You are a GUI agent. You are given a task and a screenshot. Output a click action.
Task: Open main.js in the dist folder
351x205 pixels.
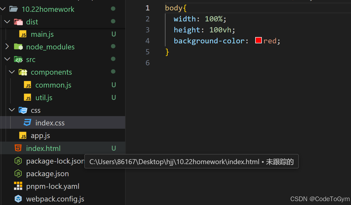point(42,34)
